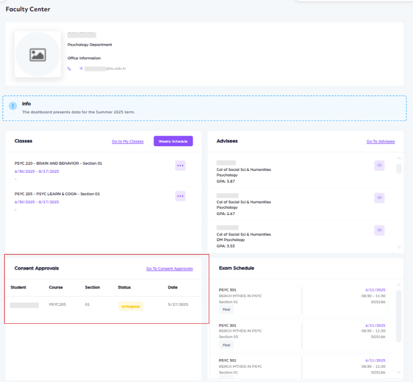The height and width of the screenshot is (382, 413).
Task: Open the Go To Consent Approvals link
Action: coord(169,269)
